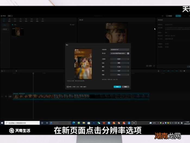
Task: Click the blue Export button in dialog
Action: pyautogui.click(x=117, y=87)
